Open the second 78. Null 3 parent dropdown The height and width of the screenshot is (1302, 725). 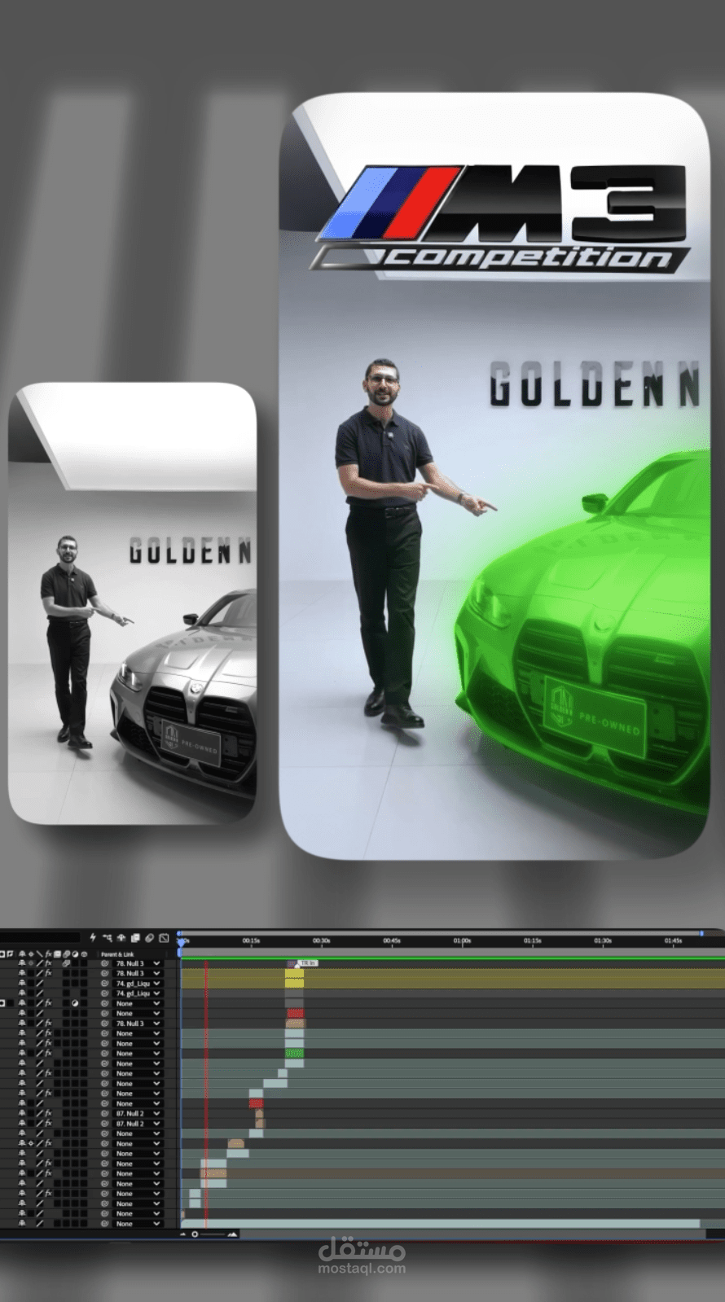pyautogui.click(x=138, y=973)
